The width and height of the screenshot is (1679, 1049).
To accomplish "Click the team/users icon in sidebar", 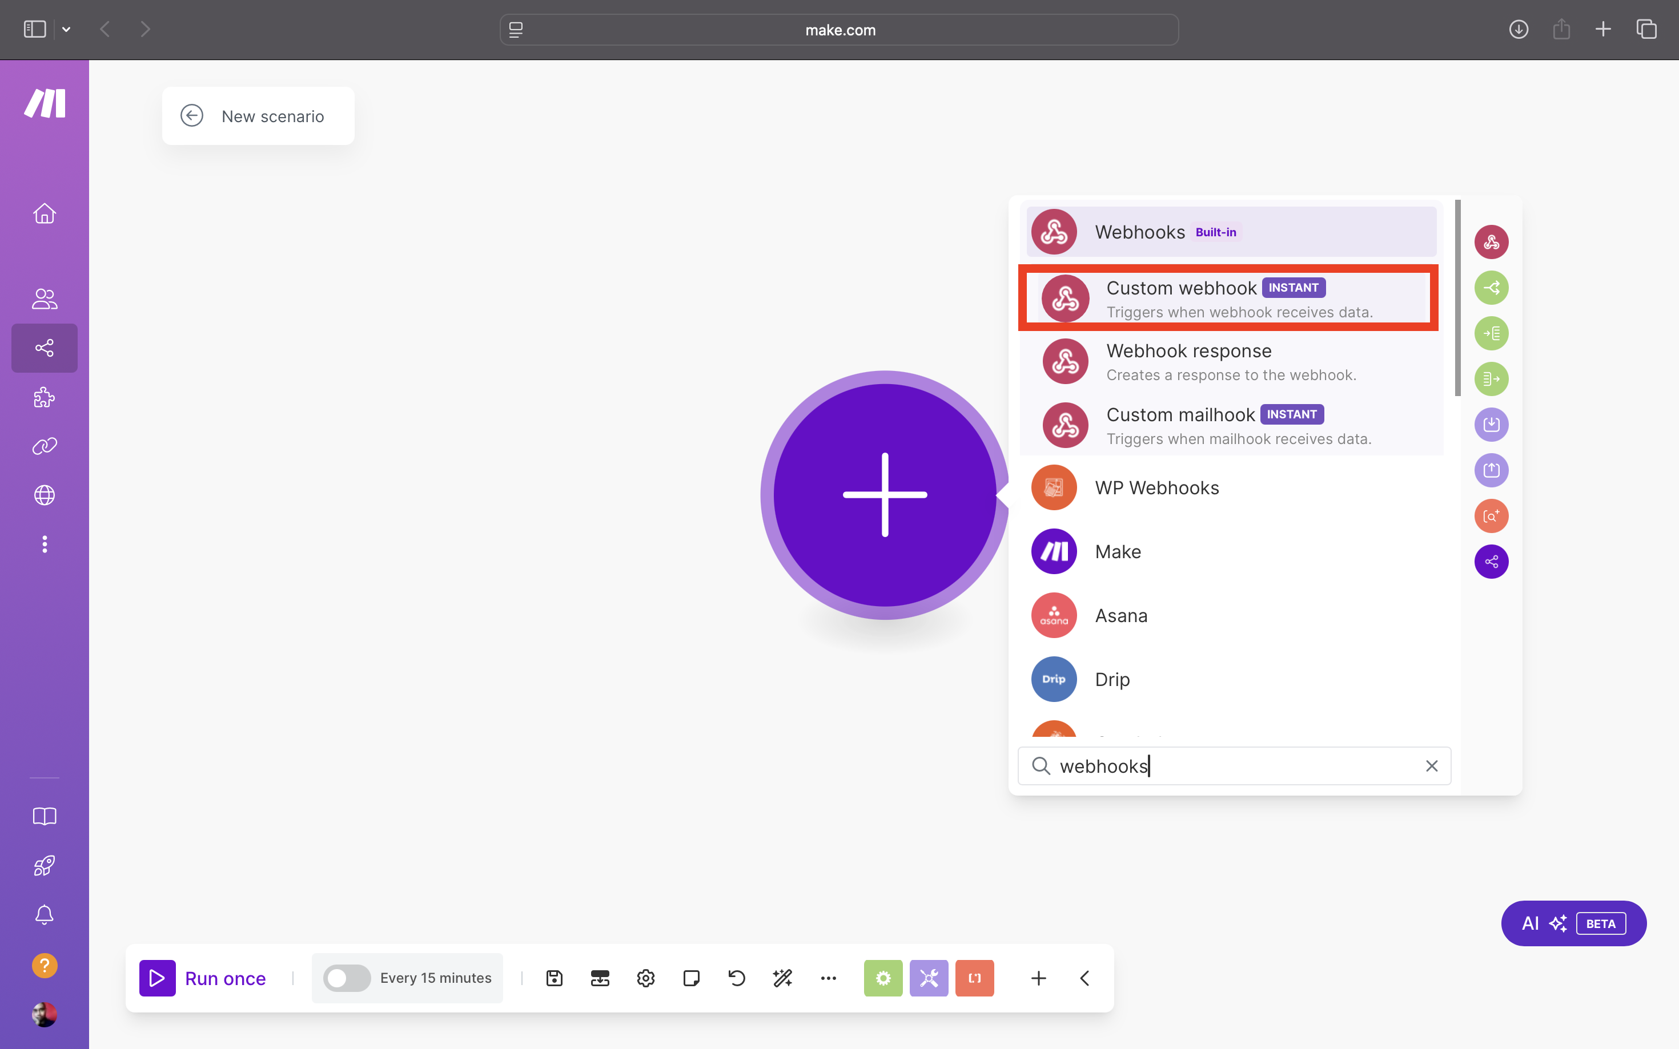I will coord(45,297).
